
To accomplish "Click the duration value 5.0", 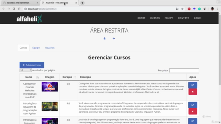I will coord(68,84).
